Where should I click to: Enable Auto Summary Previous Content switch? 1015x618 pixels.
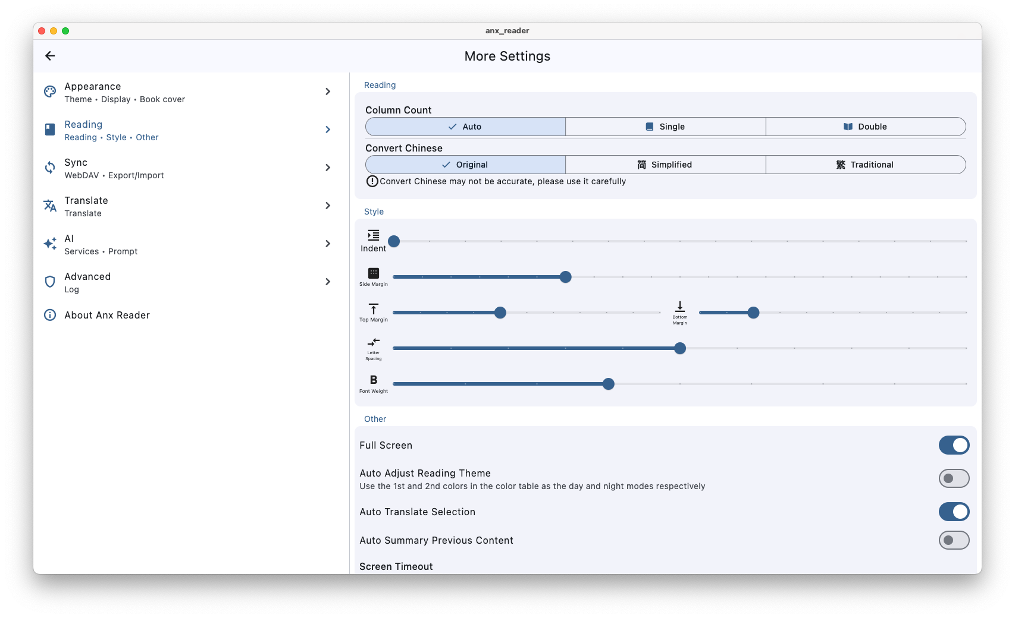(x=954, y=540)
